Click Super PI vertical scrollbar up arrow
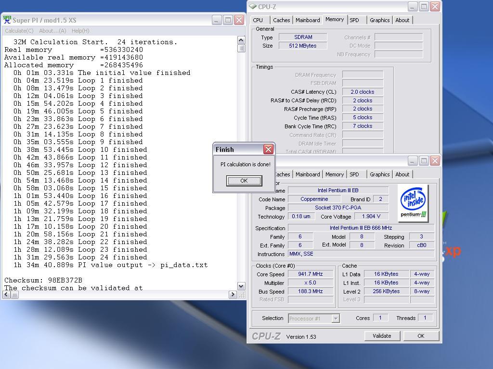This screenshot has width=493, height=369. pyautogui.click(x=241, y=40)
